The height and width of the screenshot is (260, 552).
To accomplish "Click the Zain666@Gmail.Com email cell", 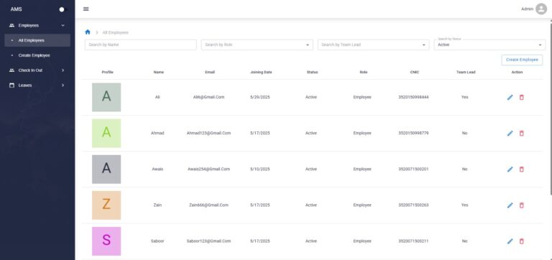I will pyautogui.click(x=208, y=205).
